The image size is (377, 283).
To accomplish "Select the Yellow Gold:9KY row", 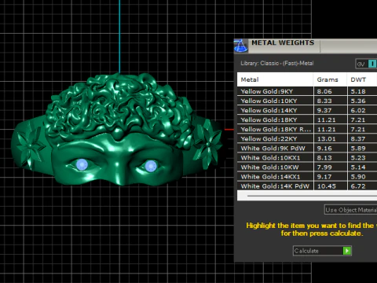I will (x=307, y=91).
